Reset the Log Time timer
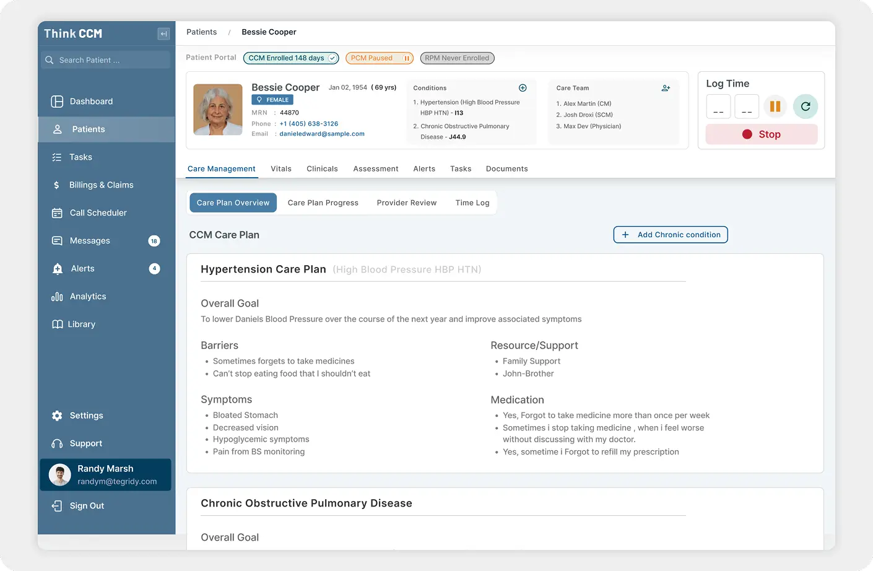 tap(806, 107)
